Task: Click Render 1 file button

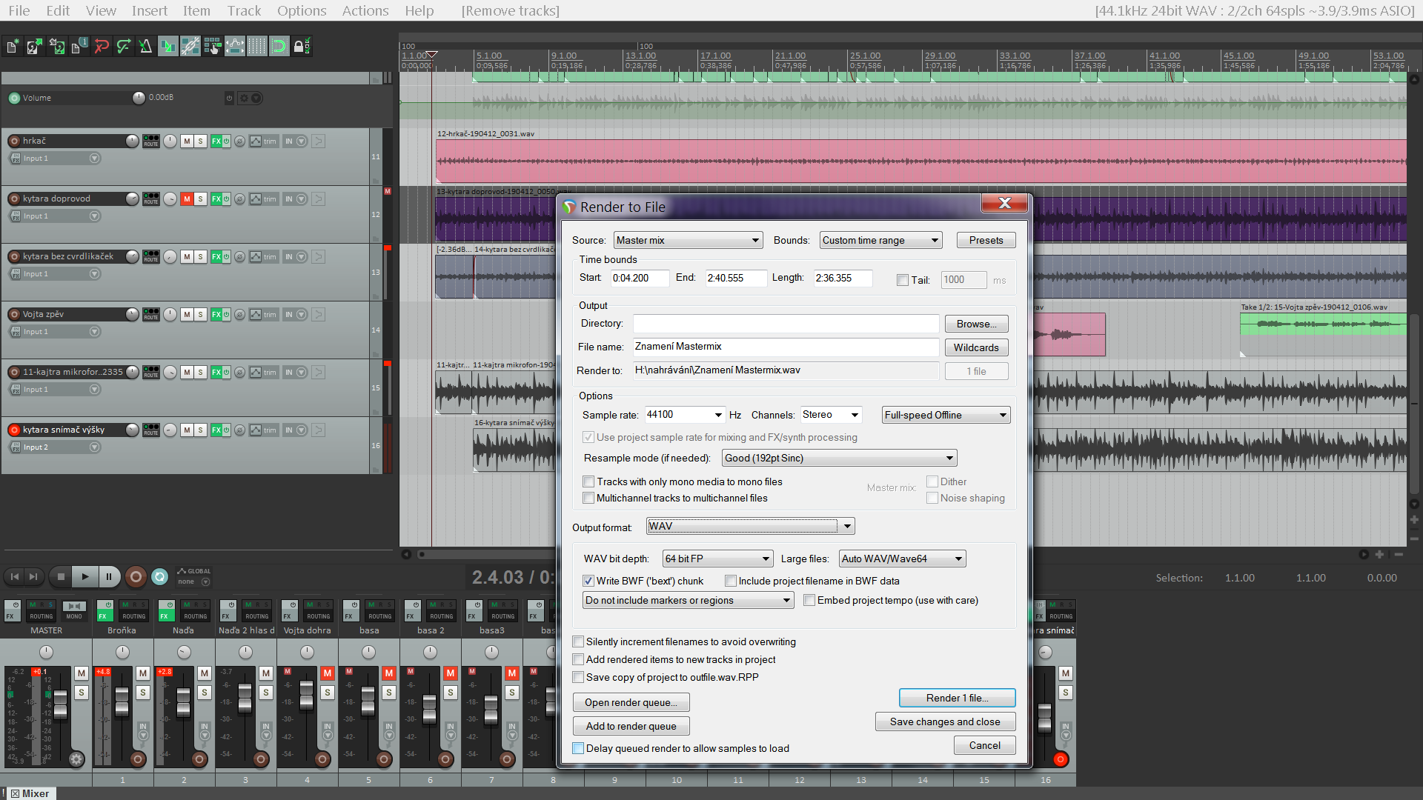Action: (956, 698)
